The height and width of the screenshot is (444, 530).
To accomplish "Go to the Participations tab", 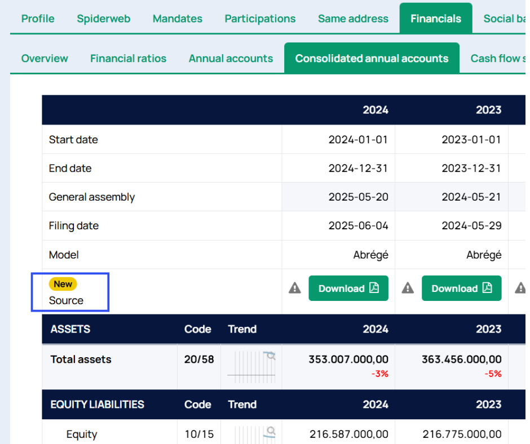I will pyautogui.click(x=260, y=19).
